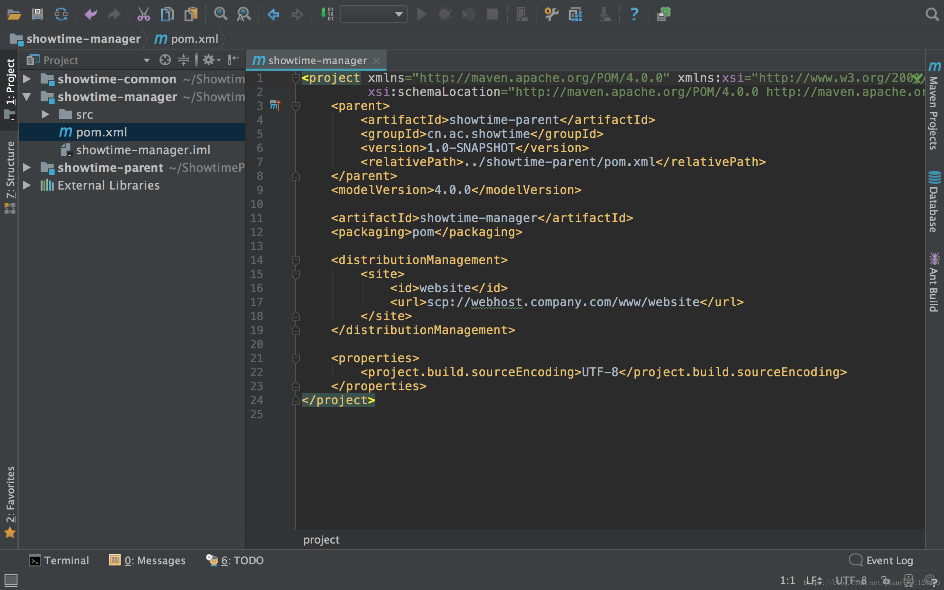Fold the project tag at line 1

[296, 78]
